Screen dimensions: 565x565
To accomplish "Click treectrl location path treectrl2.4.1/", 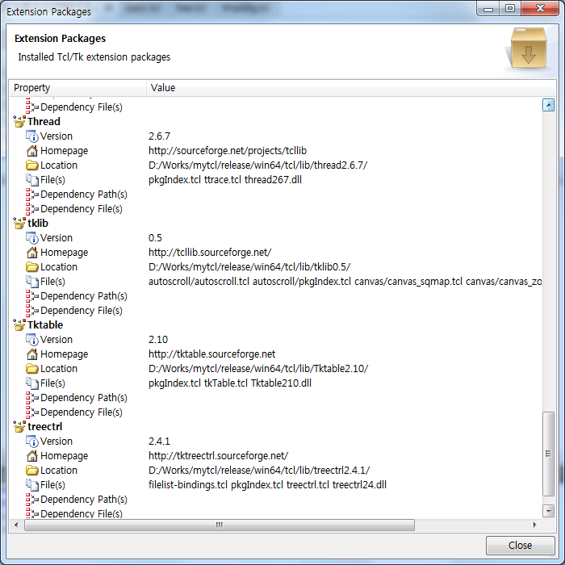I will point(259,470).
